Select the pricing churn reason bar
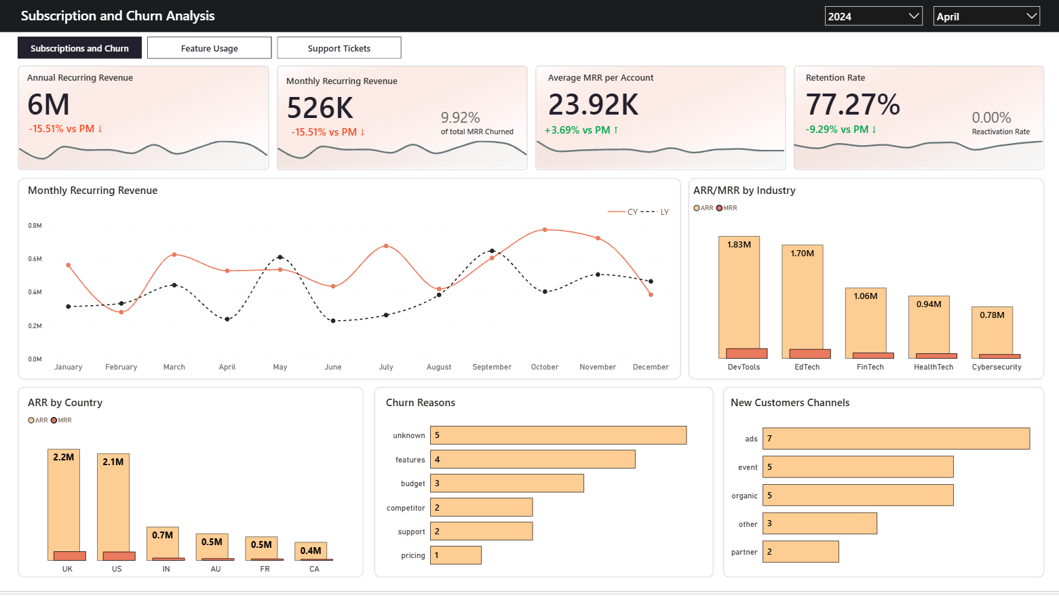Image resolution: width=1059 pixels, height=596 pixels. pyautogui.click(x=456, y=555)
